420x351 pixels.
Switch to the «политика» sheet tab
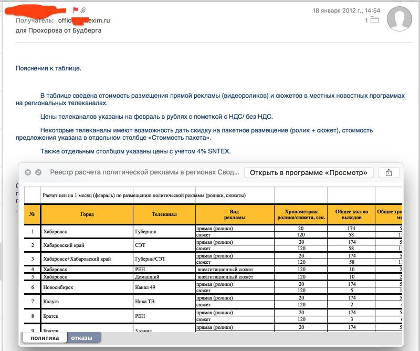(x=45, y=338)
